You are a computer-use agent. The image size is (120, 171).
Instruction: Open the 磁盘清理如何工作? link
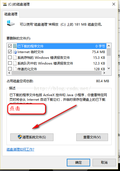(x=20, y=149)
